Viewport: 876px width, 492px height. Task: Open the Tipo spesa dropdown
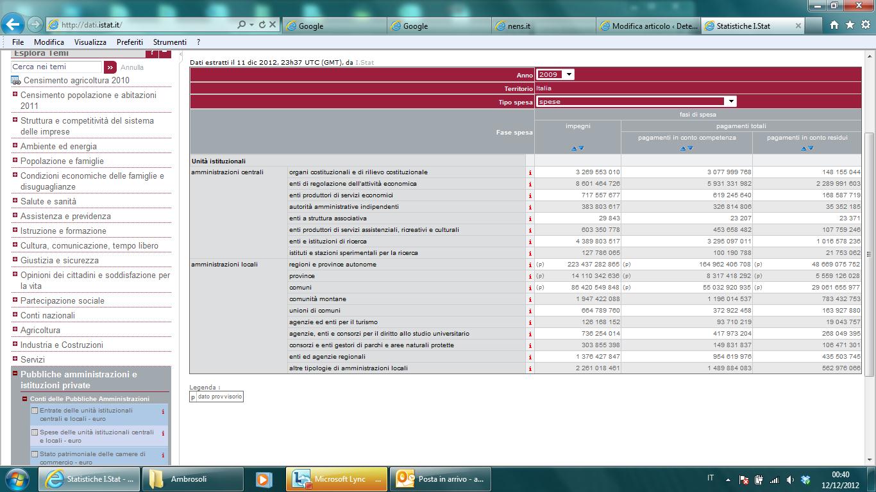[x=636, y=101]
